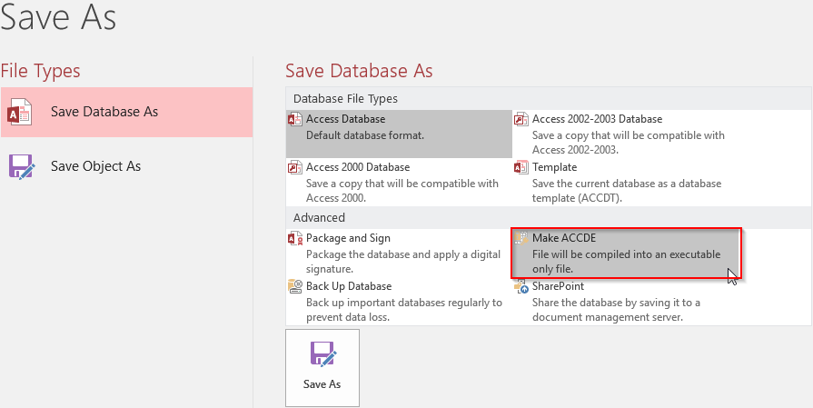This screenshot has width=813, height=408.
Task: Click the Template file icon
Action: [x=521, y=168]
